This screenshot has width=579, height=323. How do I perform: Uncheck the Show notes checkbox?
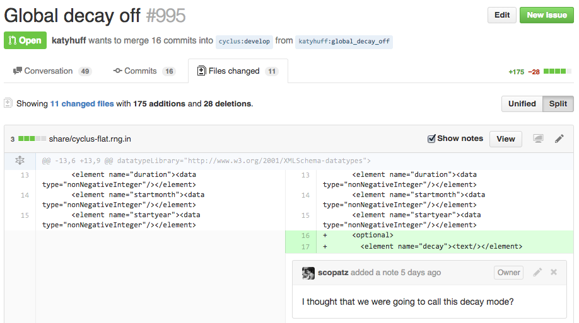[432, 139]
